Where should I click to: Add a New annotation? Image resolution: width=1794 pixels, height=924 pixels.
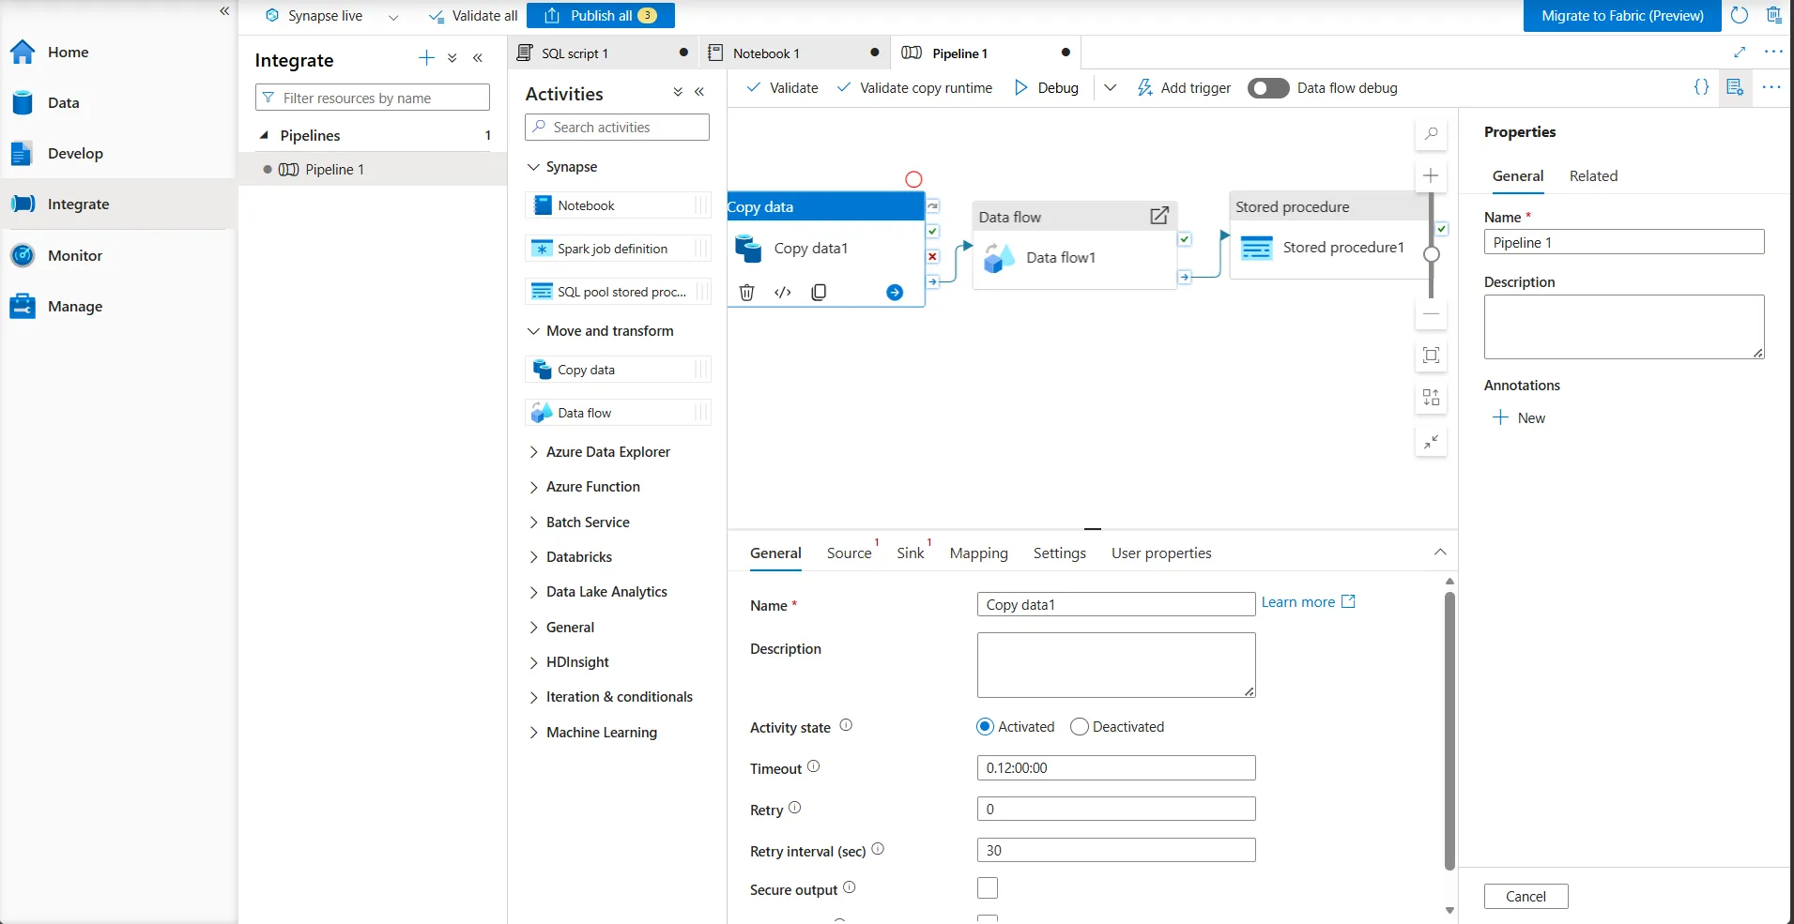tap(1519, 418)
